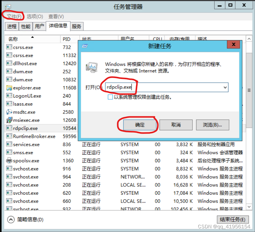Click the lsass.exe process icon

point(9,104)
